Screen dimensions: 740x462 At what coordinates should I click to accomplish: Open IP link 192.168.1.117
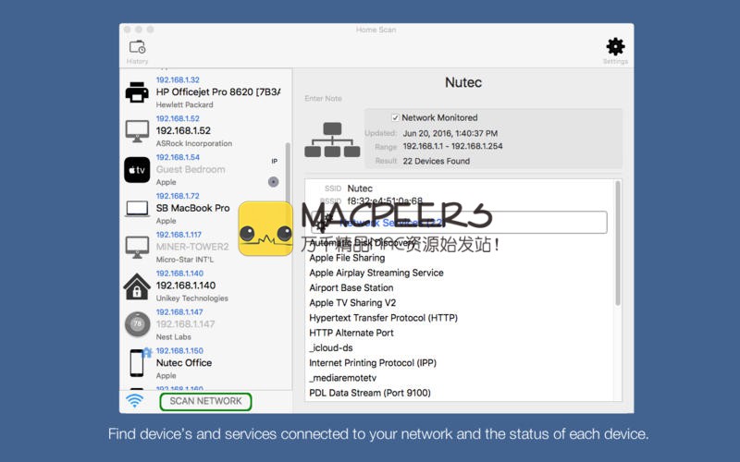179,235
